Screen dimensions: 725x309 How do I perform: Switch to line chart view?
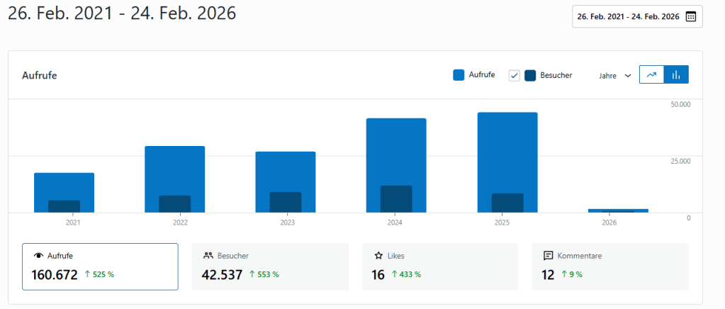click(x=651, y=74)
